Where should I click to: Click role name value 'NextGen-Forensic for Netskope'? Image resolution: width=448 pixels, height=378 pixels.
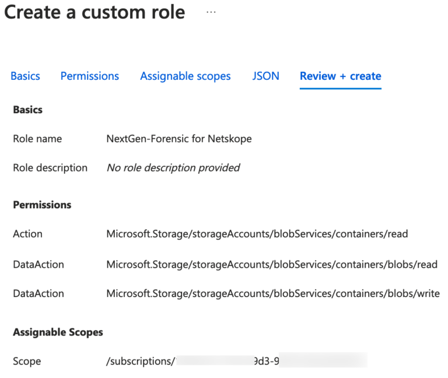(x=178, y=139)
